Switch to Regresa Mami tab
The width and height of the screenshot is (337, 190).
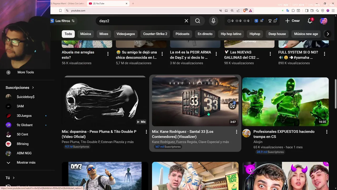click(68, 3)
